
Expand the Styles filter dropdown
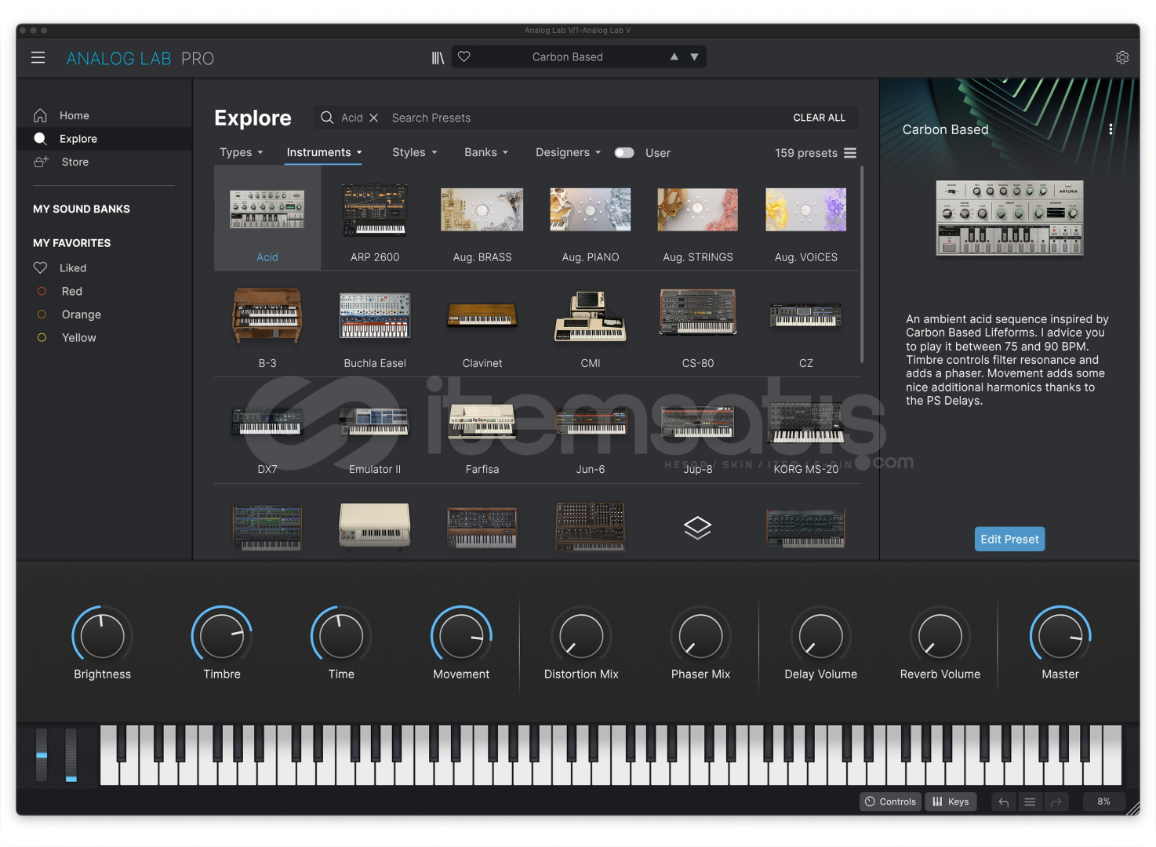coord(414,152)
